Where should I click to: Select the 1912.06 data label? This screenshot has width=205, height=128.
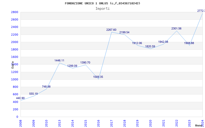point(137,43)
